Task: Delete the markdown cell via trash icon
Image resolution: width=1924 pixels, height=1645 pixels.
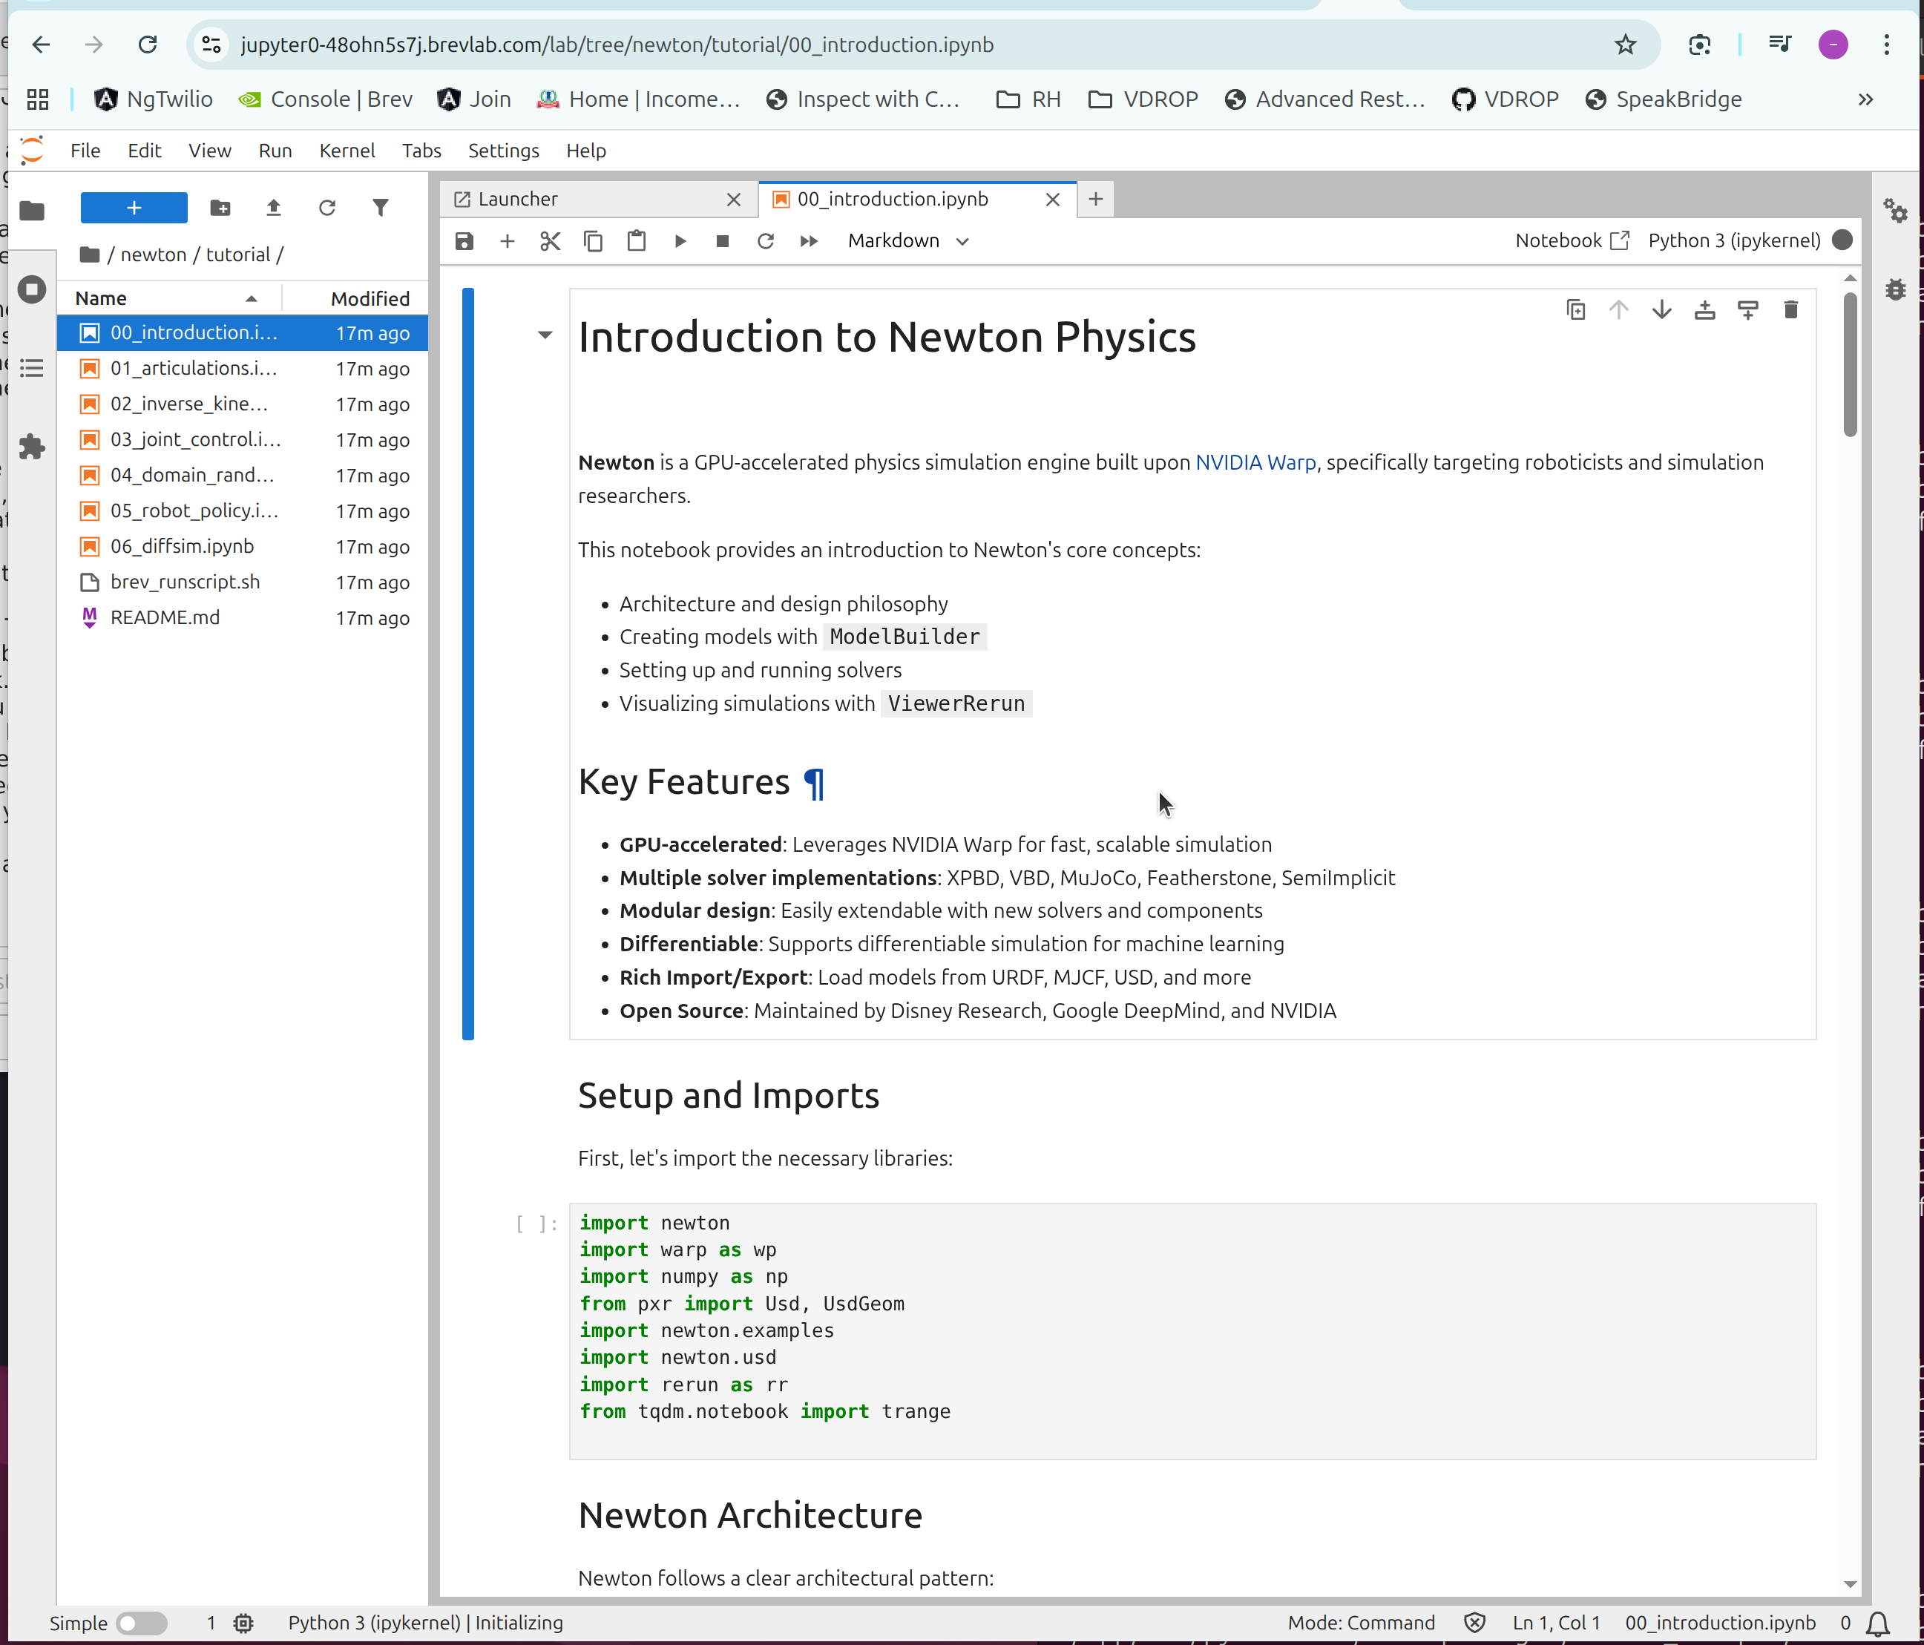Action: pos(1791,309)
